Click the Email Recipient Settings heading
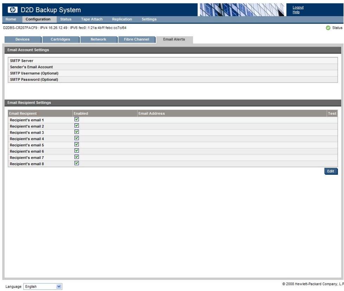344x291 pixels. [x=29, y=102]
